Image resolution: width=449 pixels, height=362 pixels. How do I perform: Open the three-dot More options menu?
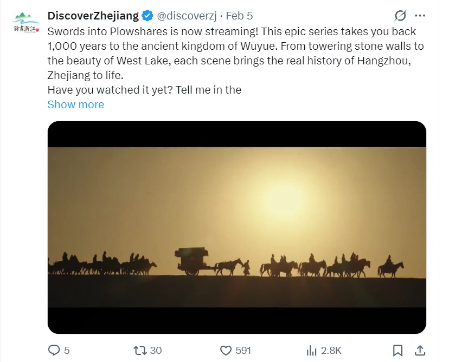click(x=420, y=15)
